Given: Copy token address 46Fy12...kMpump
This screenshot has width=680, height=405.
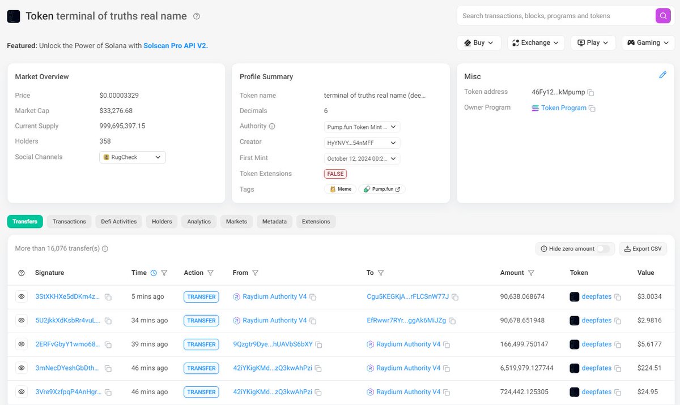Looking at the screenshot, I should point(590,92).
